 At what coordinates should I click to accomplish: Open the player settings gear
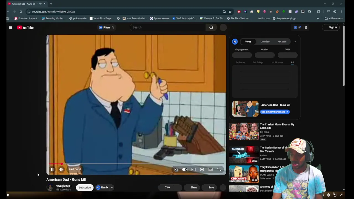[202, 169]
